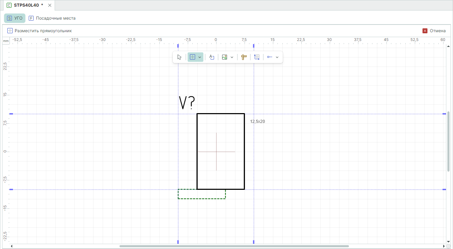This screenshot has width=453, height=249.
Task: Click the horizontal scrollbar thumb
Action: tap(234, 246)
